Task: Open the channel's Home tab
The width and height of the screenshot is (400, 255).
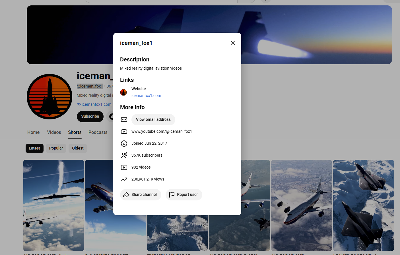Action: (34, 132)
